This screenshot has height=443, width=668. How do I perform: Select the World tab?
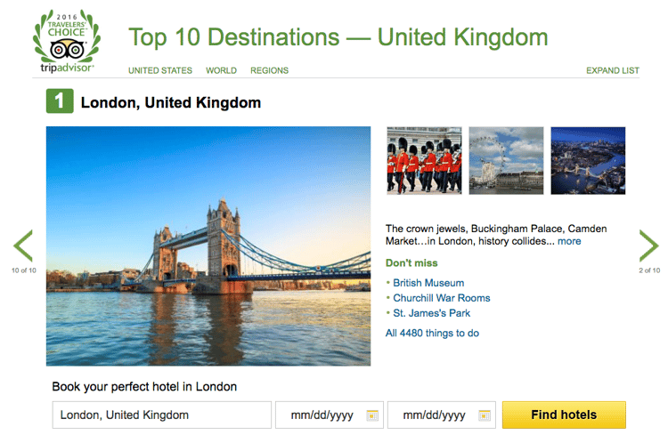[221, 70]
